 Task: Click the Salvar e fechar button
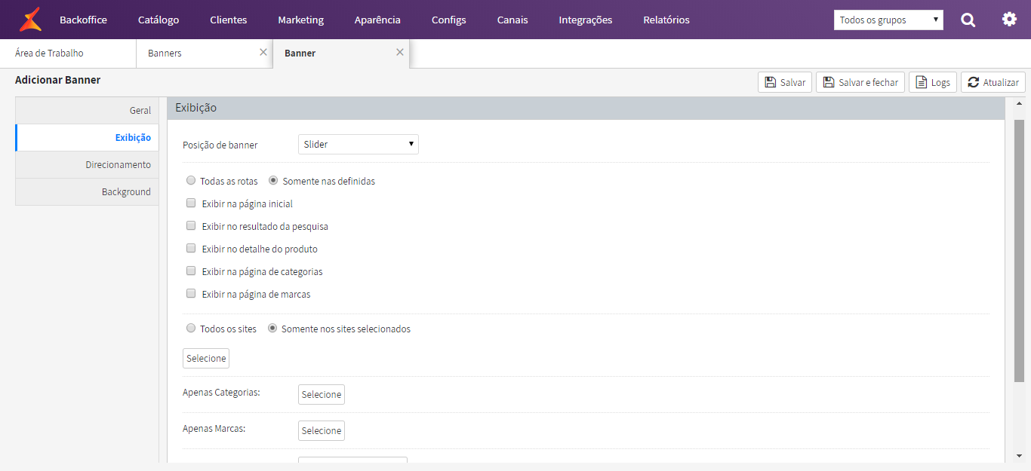[x=860, y=82]
